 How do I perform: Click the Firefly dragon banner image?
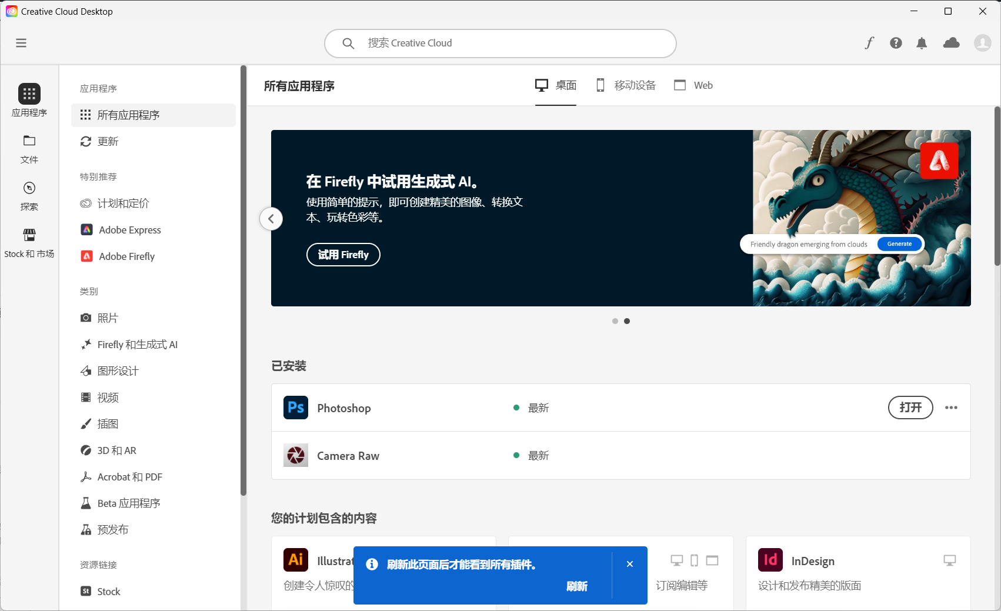tap(862, 218)
